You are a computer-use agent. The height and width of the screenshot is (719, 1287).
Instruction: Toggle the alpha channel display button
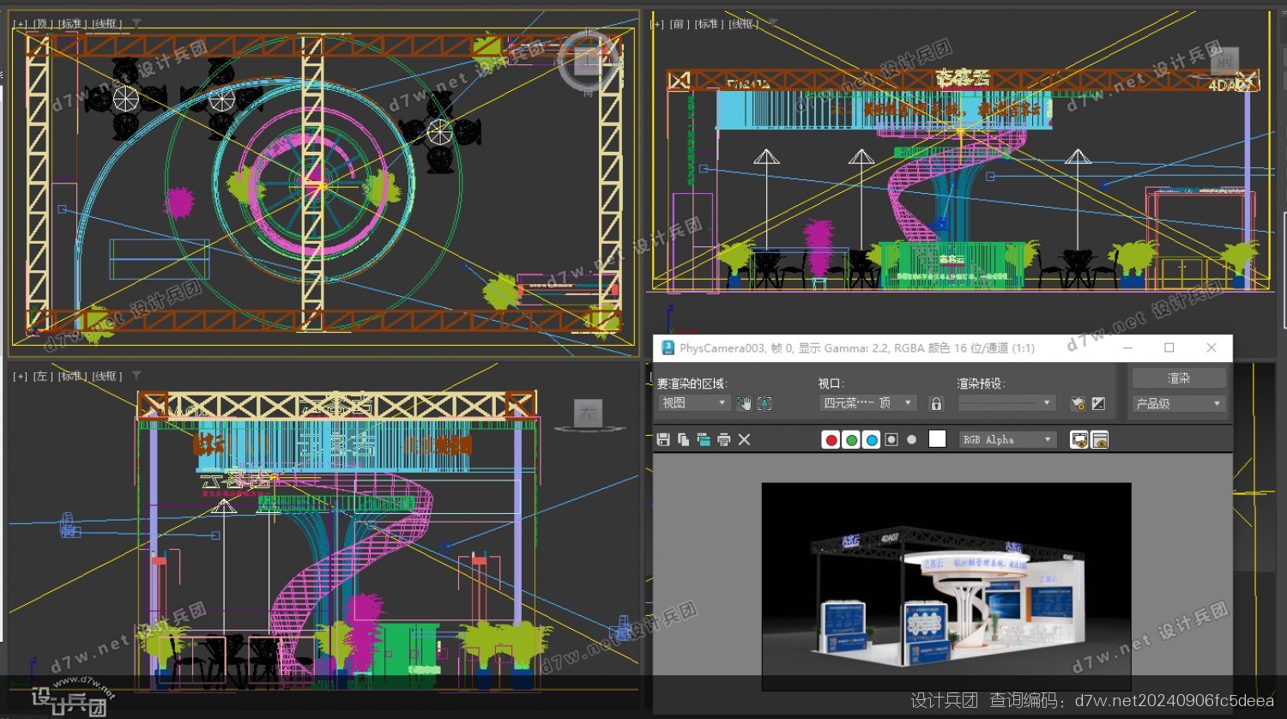pyautogui.click(x=891, y=439)
